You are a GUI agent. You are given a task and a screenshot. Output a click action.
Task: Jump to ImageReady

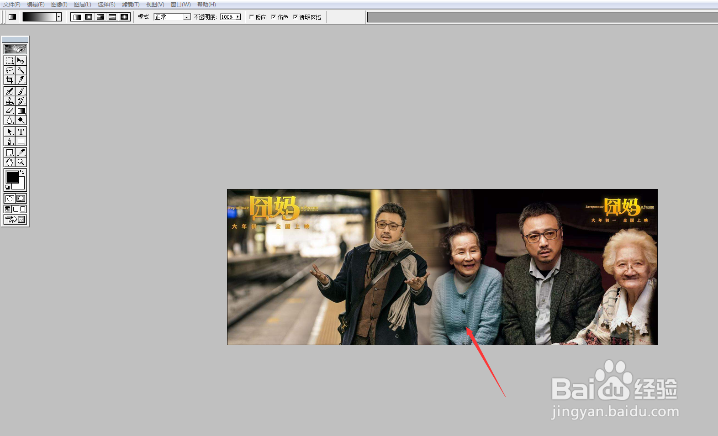(x=15, y=220)
